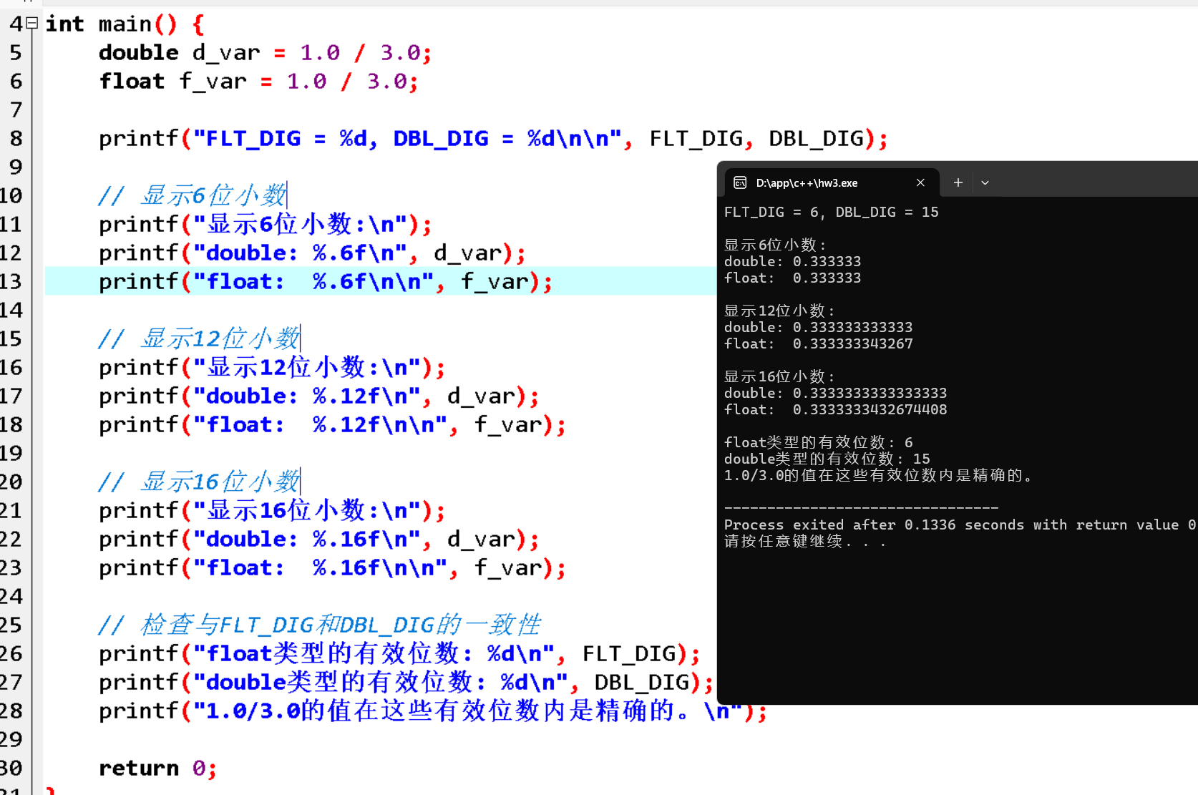Click terminal output 'double: 0.3333333333333333'
This screenshot has height=795, width=1198.
point(835,394)
